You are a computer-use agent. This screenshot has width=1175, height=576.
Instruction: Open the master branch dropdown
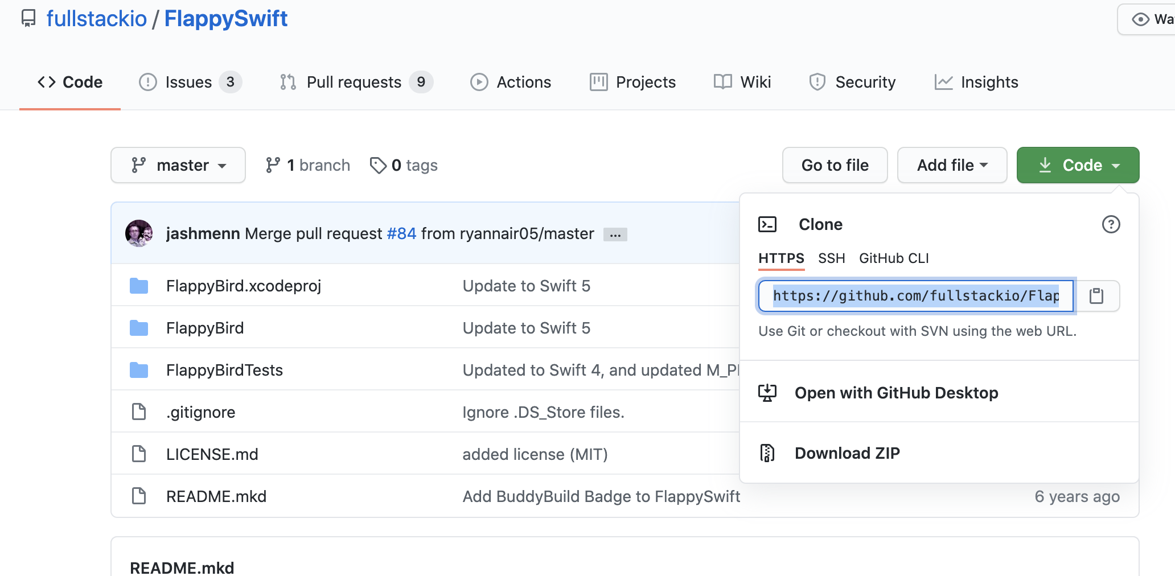point(178,165)
